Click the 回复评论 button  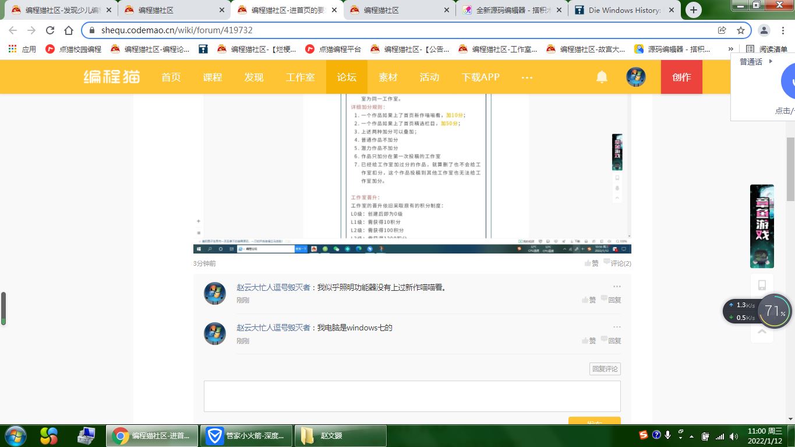pyautogui.click(x=605, y=369)
